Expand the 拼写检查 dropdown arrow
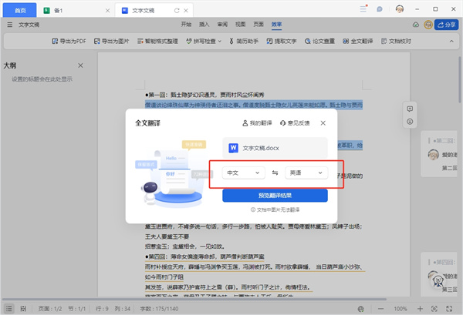This screenshot has height=315, width=463. tap(220, 42)
